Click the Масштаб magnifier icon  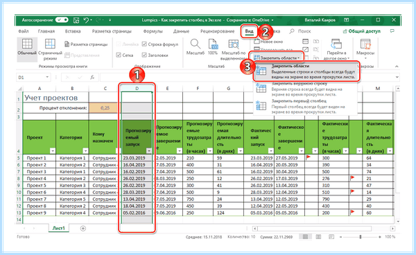tap(196, 44)
